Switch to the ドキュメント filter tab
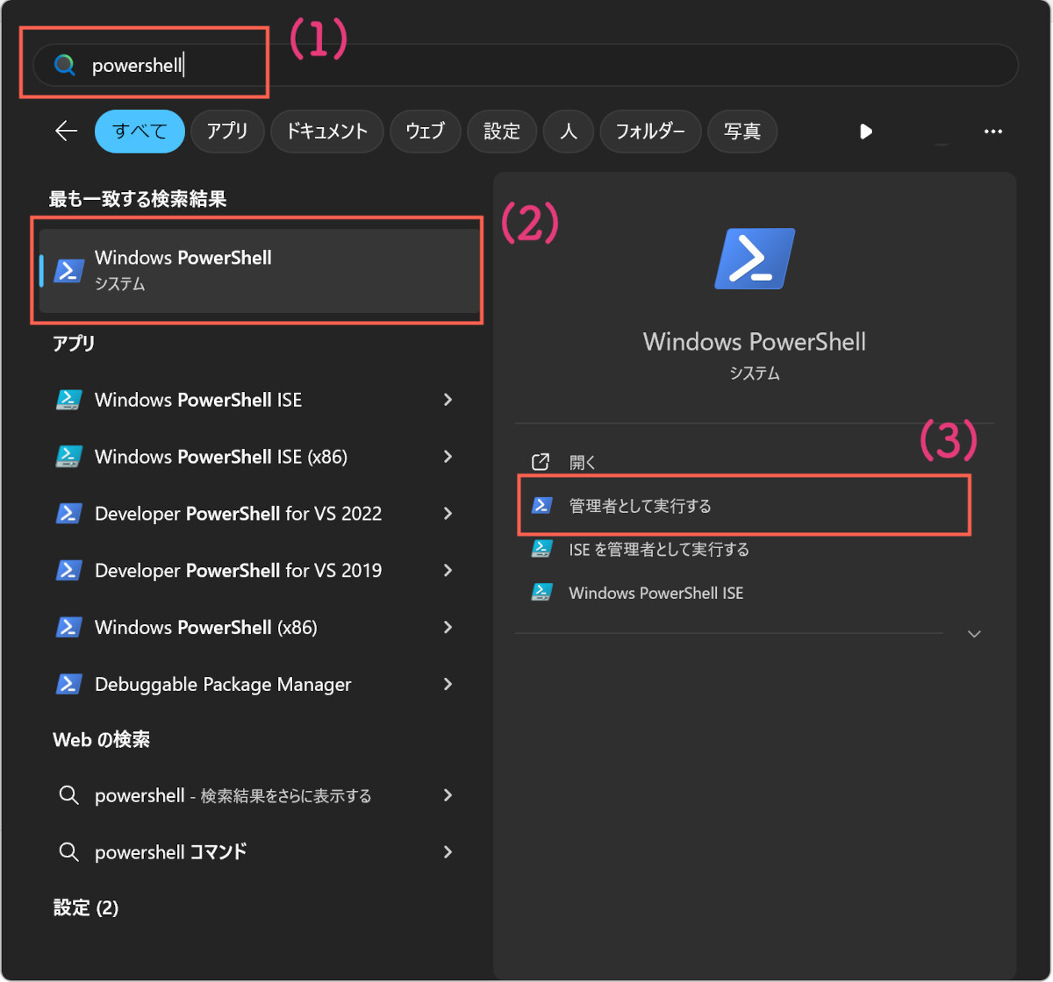 pyautogui.click(x=326, y=132)
